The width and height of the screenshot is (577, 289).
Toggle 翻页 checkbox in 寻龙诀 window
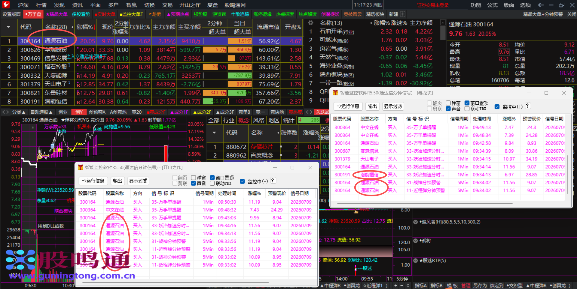[x=430, y=103]
